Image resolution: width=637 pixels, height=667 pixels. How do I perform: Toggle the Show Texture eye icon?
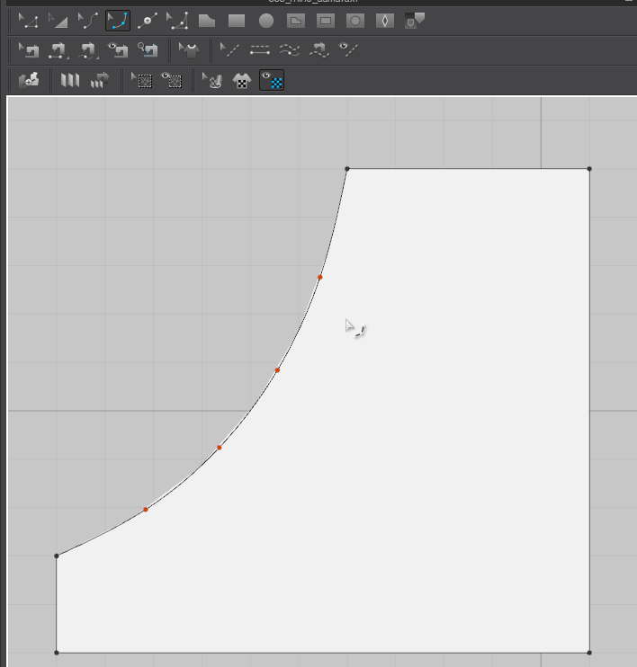coord(172,80)
